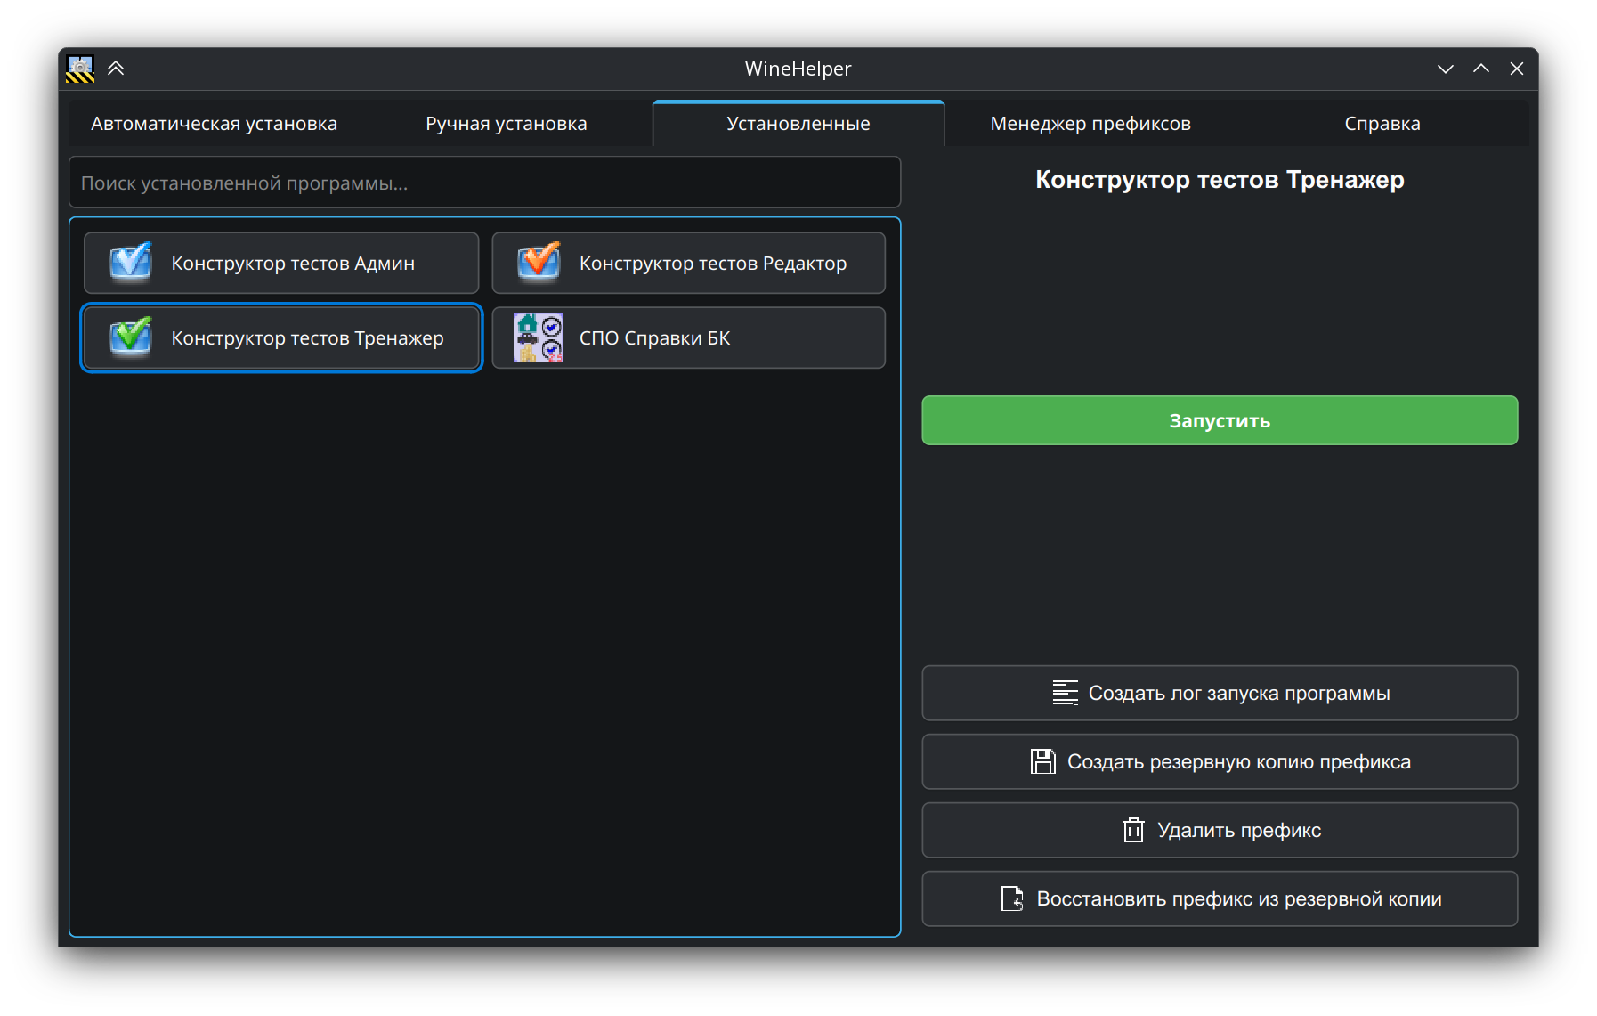Click the log lines icon in Создать лог
Screen dimensions: 1597x1016
coord(1065,693)
